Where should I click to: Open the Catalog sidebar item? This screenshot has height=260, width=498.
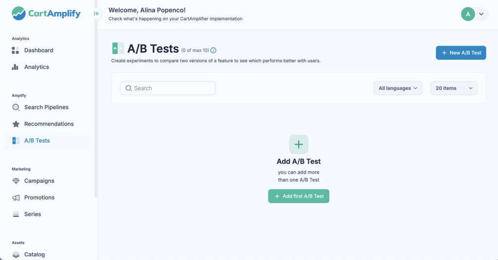click(34, 254)
